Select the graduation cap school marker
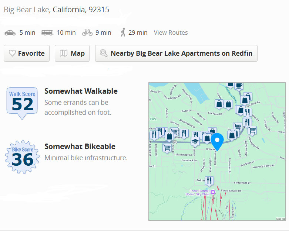289x231 pixels. (x=195, y=142)
